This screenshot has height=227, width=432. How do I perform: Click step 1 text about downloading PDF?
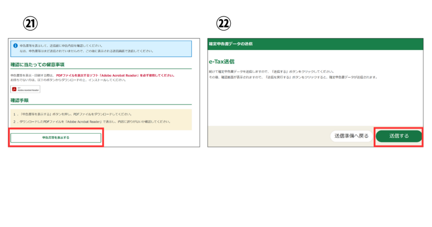(x=73, y=114)
